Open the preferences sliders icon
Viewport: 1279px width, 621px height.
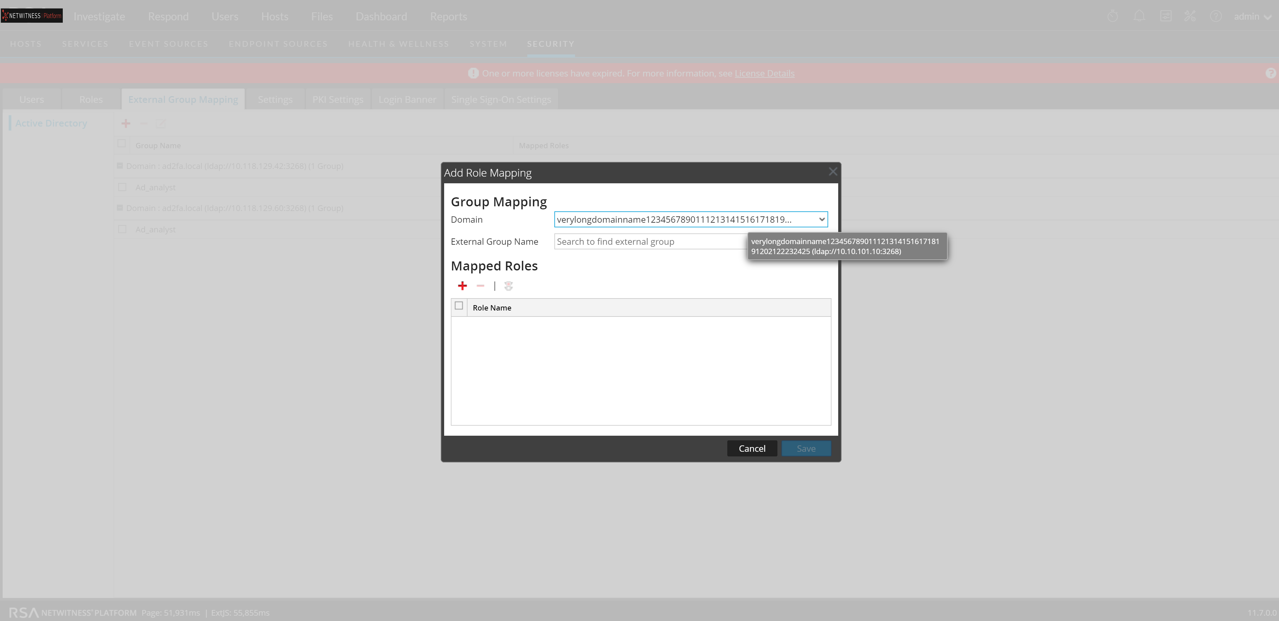point(1165,16)
